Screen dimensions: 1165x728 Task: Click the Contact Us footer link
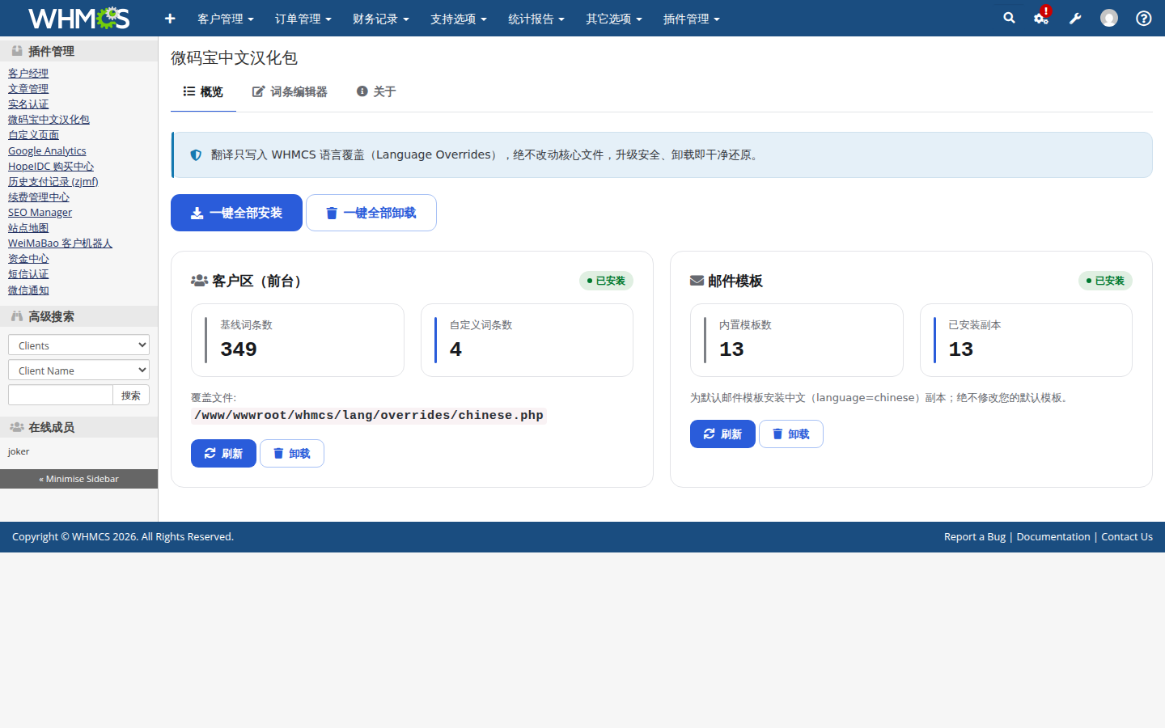click(x=1127, y=537)
